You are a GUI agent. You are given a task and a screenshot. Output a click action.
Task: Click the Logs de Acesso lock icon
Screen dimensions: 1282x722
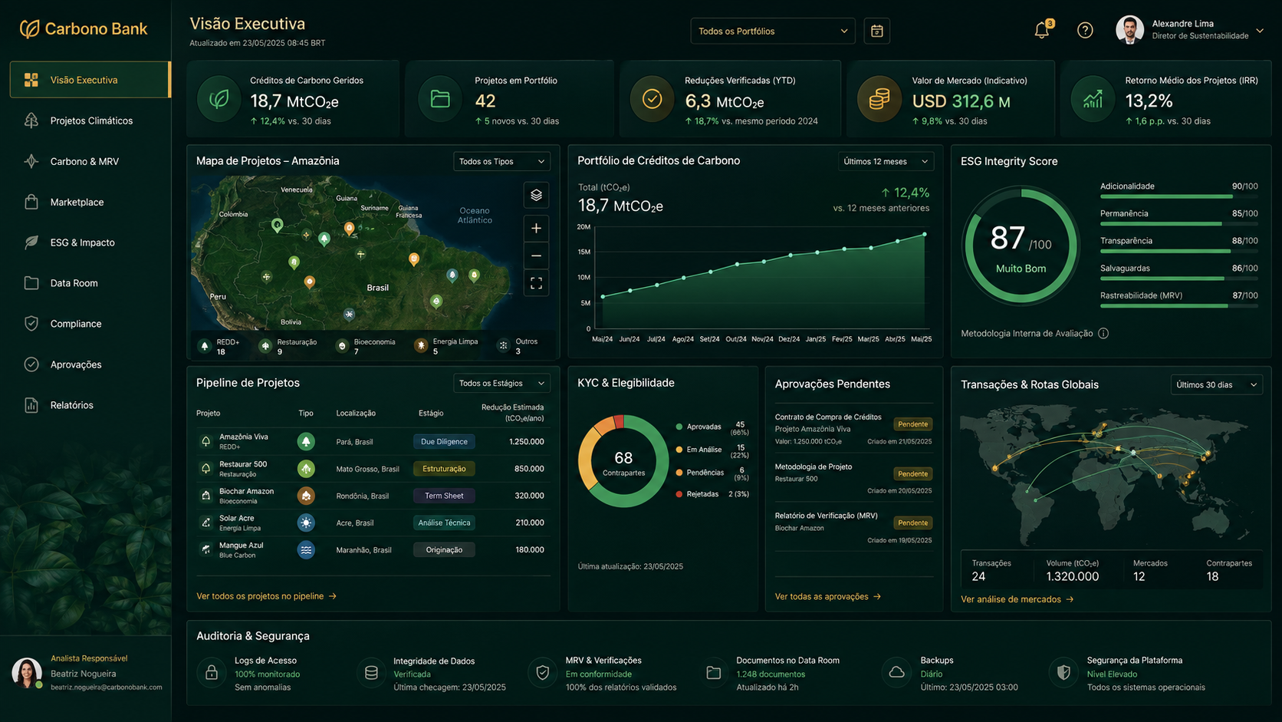click(212, 673)
